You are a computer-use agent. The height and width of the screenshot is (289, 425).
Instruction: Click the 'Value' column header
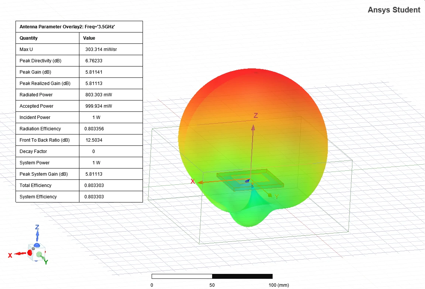89,38
